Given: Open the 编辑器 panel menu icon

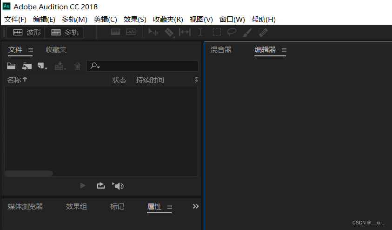Looking at the screenshot, I should click(284, 50).
